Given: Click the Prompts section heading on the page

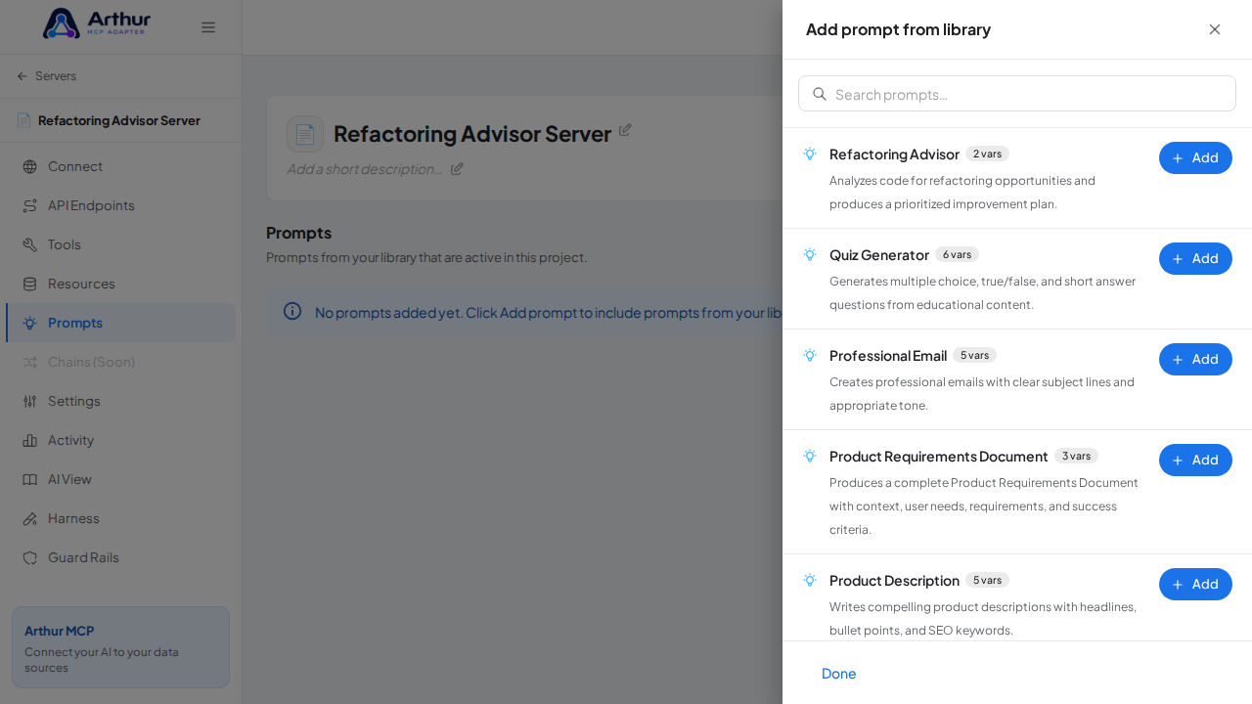Looking at the screenshot, I should [298, 233].
